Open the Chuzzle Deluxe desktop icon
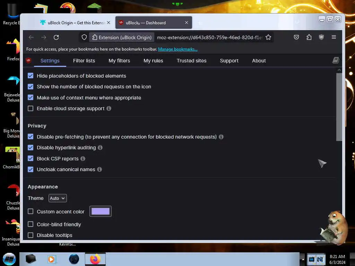 (x=13, y=197)
